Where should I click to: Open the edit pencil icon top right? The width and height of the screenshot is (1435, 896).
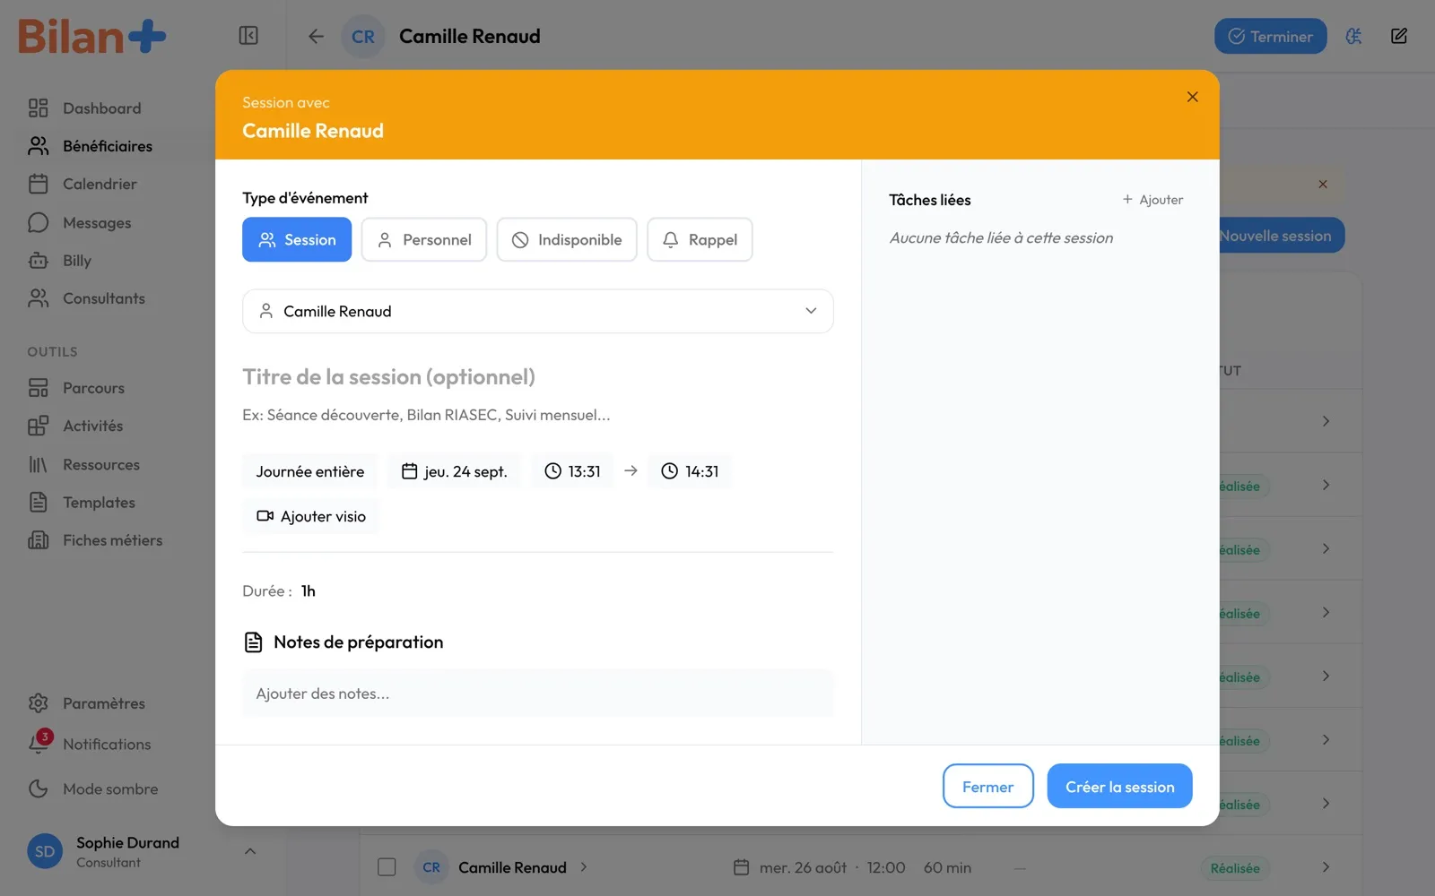point(1399,36)
